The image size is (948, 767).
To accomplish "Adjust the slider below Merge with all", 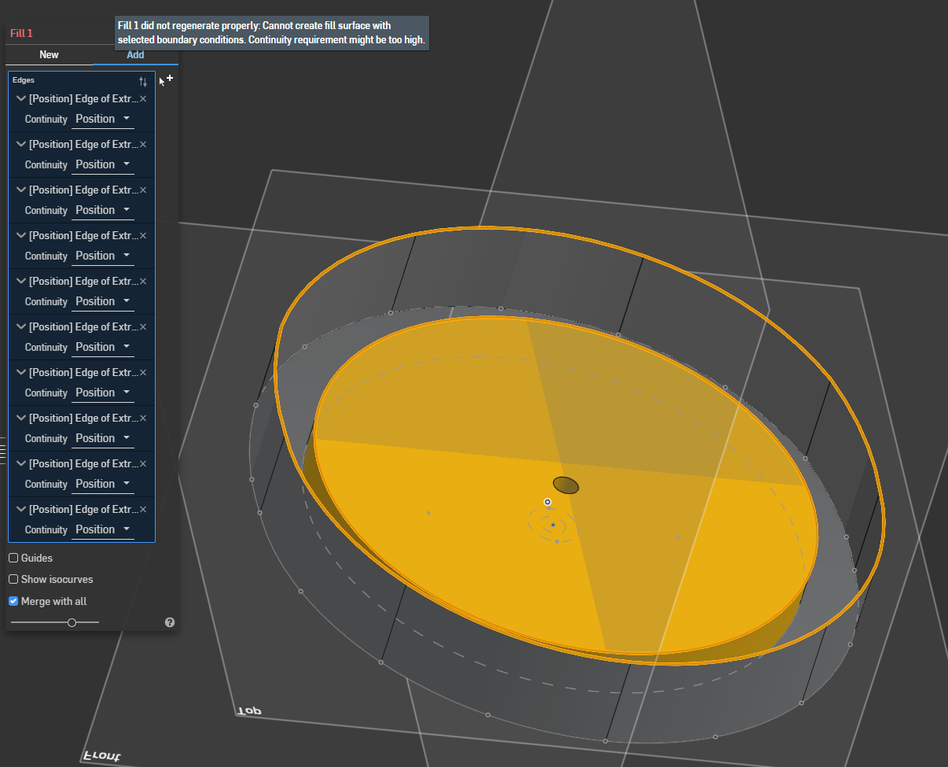I will pyautogui.click(x=72, y=621).
